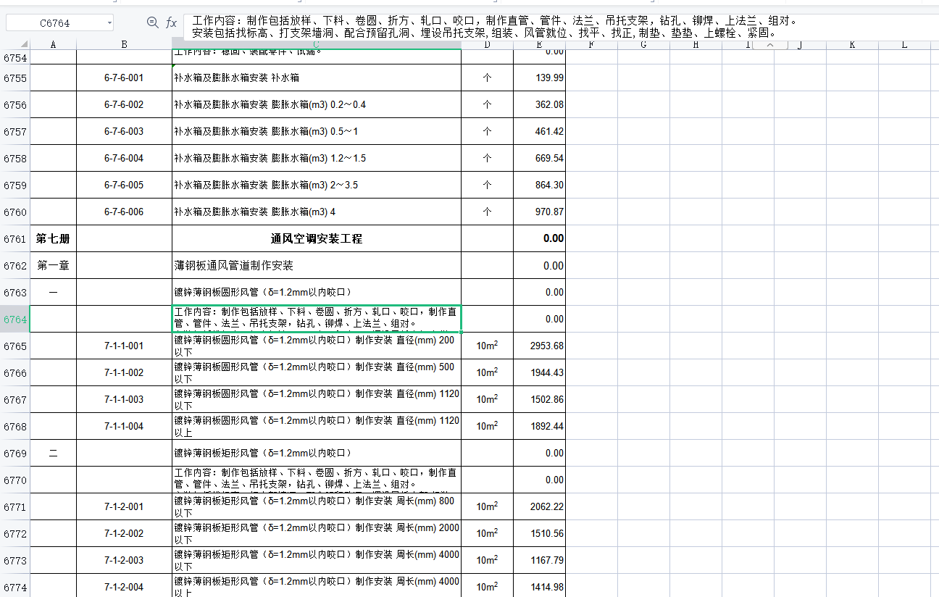Select column A header
This screenshot has height=597, width=939.
pyautogui.click(x=53, y=45)
